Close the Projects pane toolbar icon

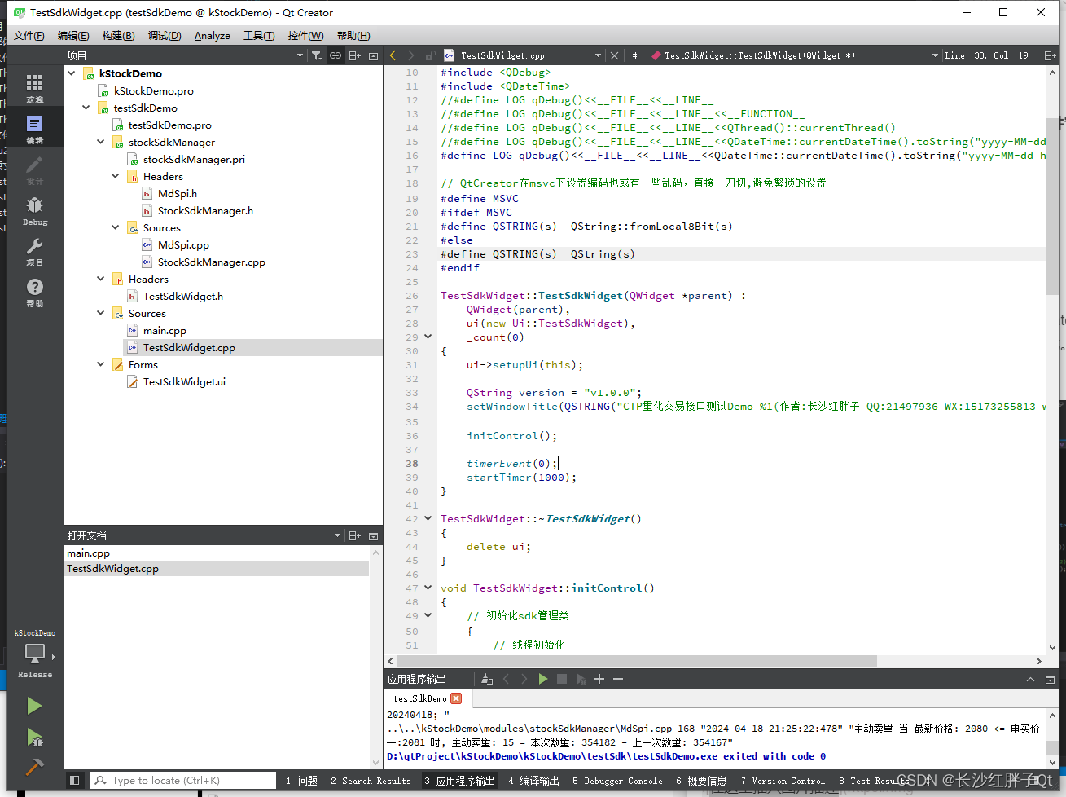[374, 55]
